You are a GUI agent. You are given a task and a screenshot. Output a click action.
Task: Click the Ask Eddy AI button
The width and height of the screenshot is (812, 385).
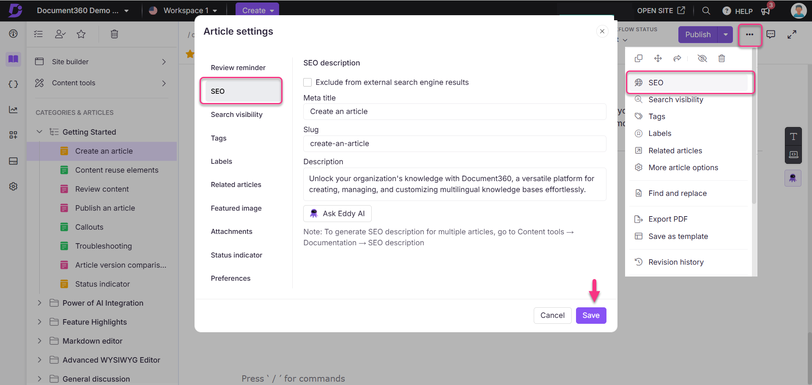click(x=337, y=214)
